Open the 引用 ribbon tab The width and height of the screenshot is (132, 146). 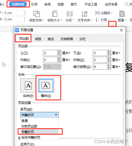click(x=34, y=4)
